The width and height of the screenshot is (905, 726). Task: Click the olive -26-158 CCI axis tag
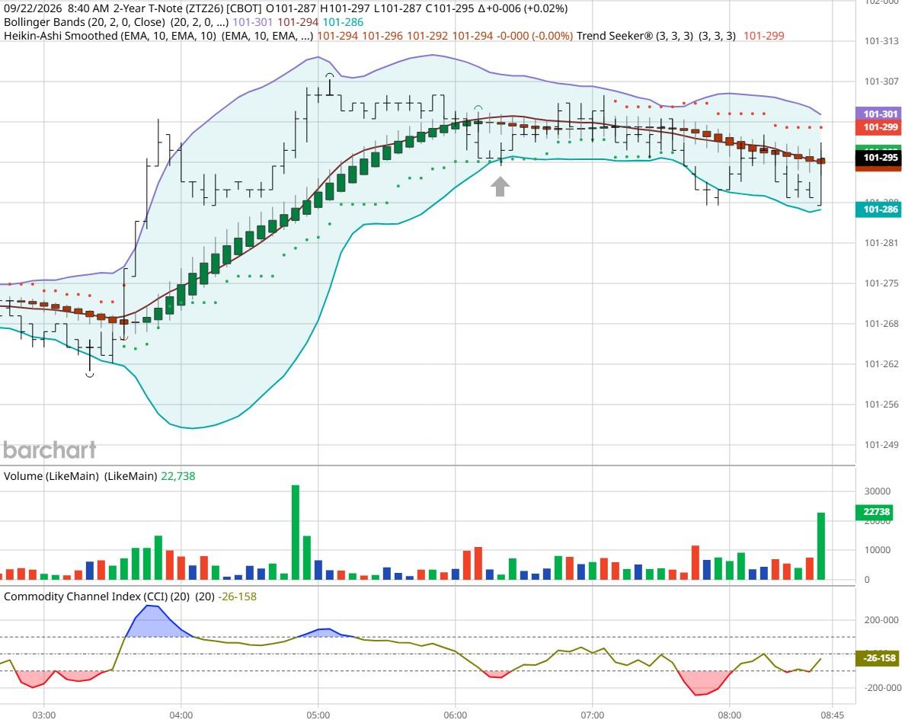pyautogui.click(x=878, y=658)
